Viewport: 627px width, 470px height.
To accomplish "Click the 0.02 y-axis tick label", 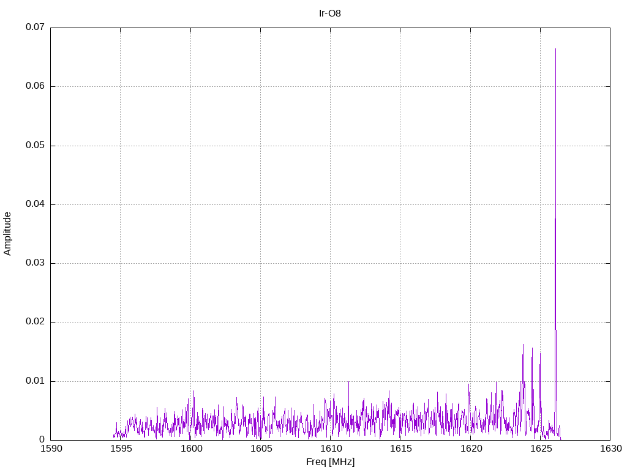I will point(35,322).
